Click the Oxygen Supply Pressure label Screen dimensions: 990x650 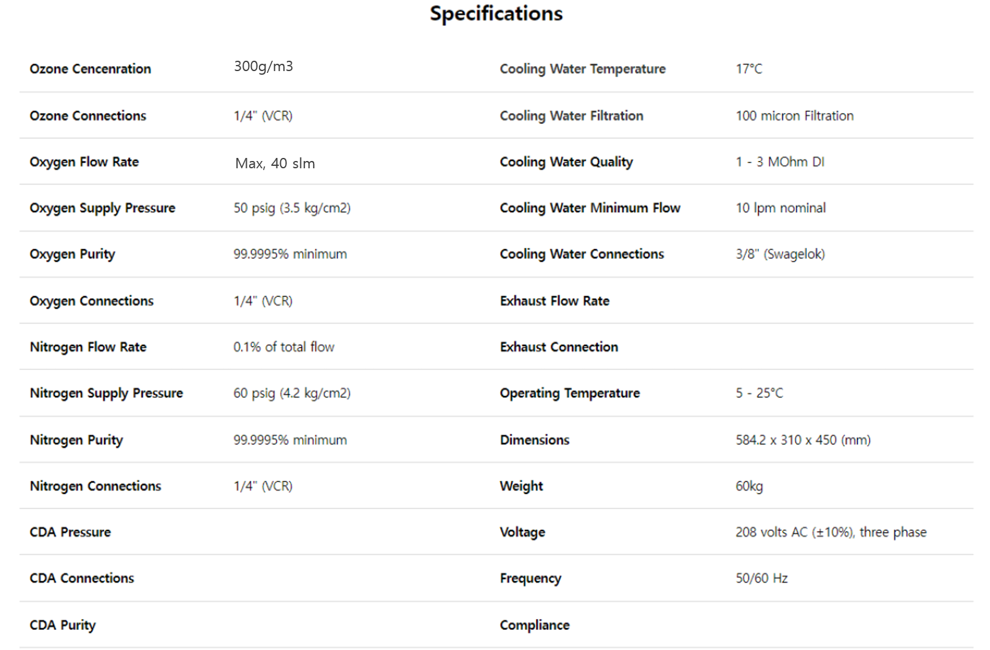pos(102,208)
